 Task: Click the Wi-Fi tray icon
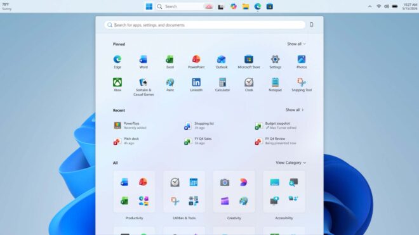378,6
